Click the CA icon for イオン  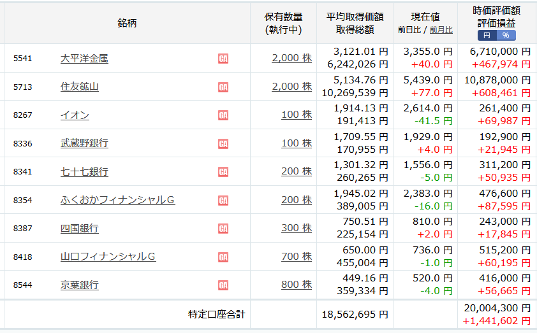coord(223,115)
